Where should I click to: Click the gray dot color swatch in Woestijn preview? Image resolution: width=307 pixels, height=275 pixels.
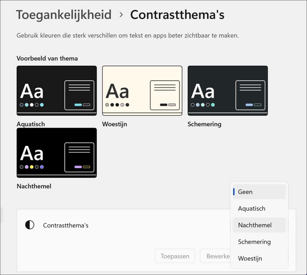click(107, 105)
